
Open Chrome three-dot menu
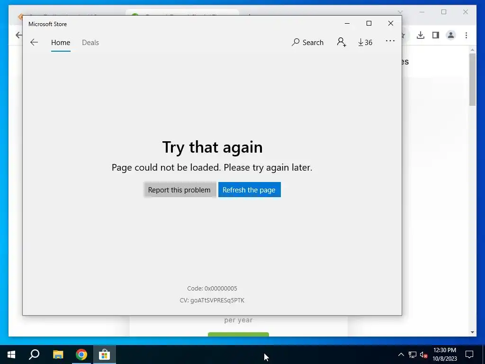pyautogui.click(x=466, y=35)
